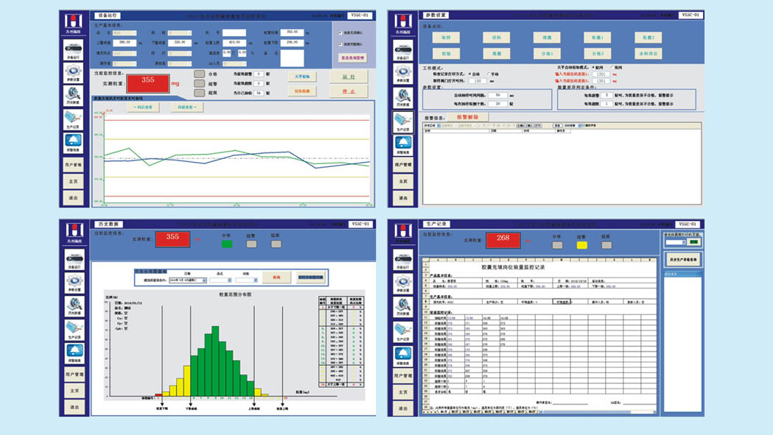773x435 pixels.
Task: Select the 手动 print mode radio button
Action: 489,74
